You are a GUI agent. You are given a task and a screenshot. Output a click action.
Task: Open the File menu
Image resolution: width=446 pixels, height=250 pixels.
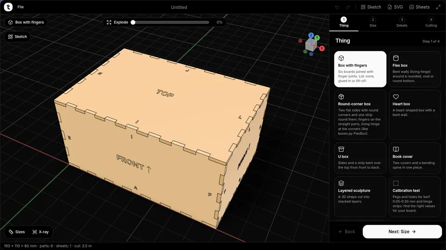[20, 7]
